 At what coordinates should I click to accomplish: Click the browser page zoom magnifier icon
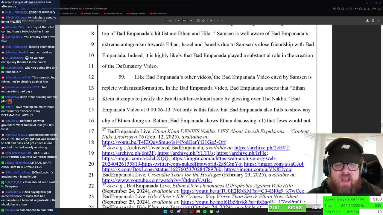(335, 9)
